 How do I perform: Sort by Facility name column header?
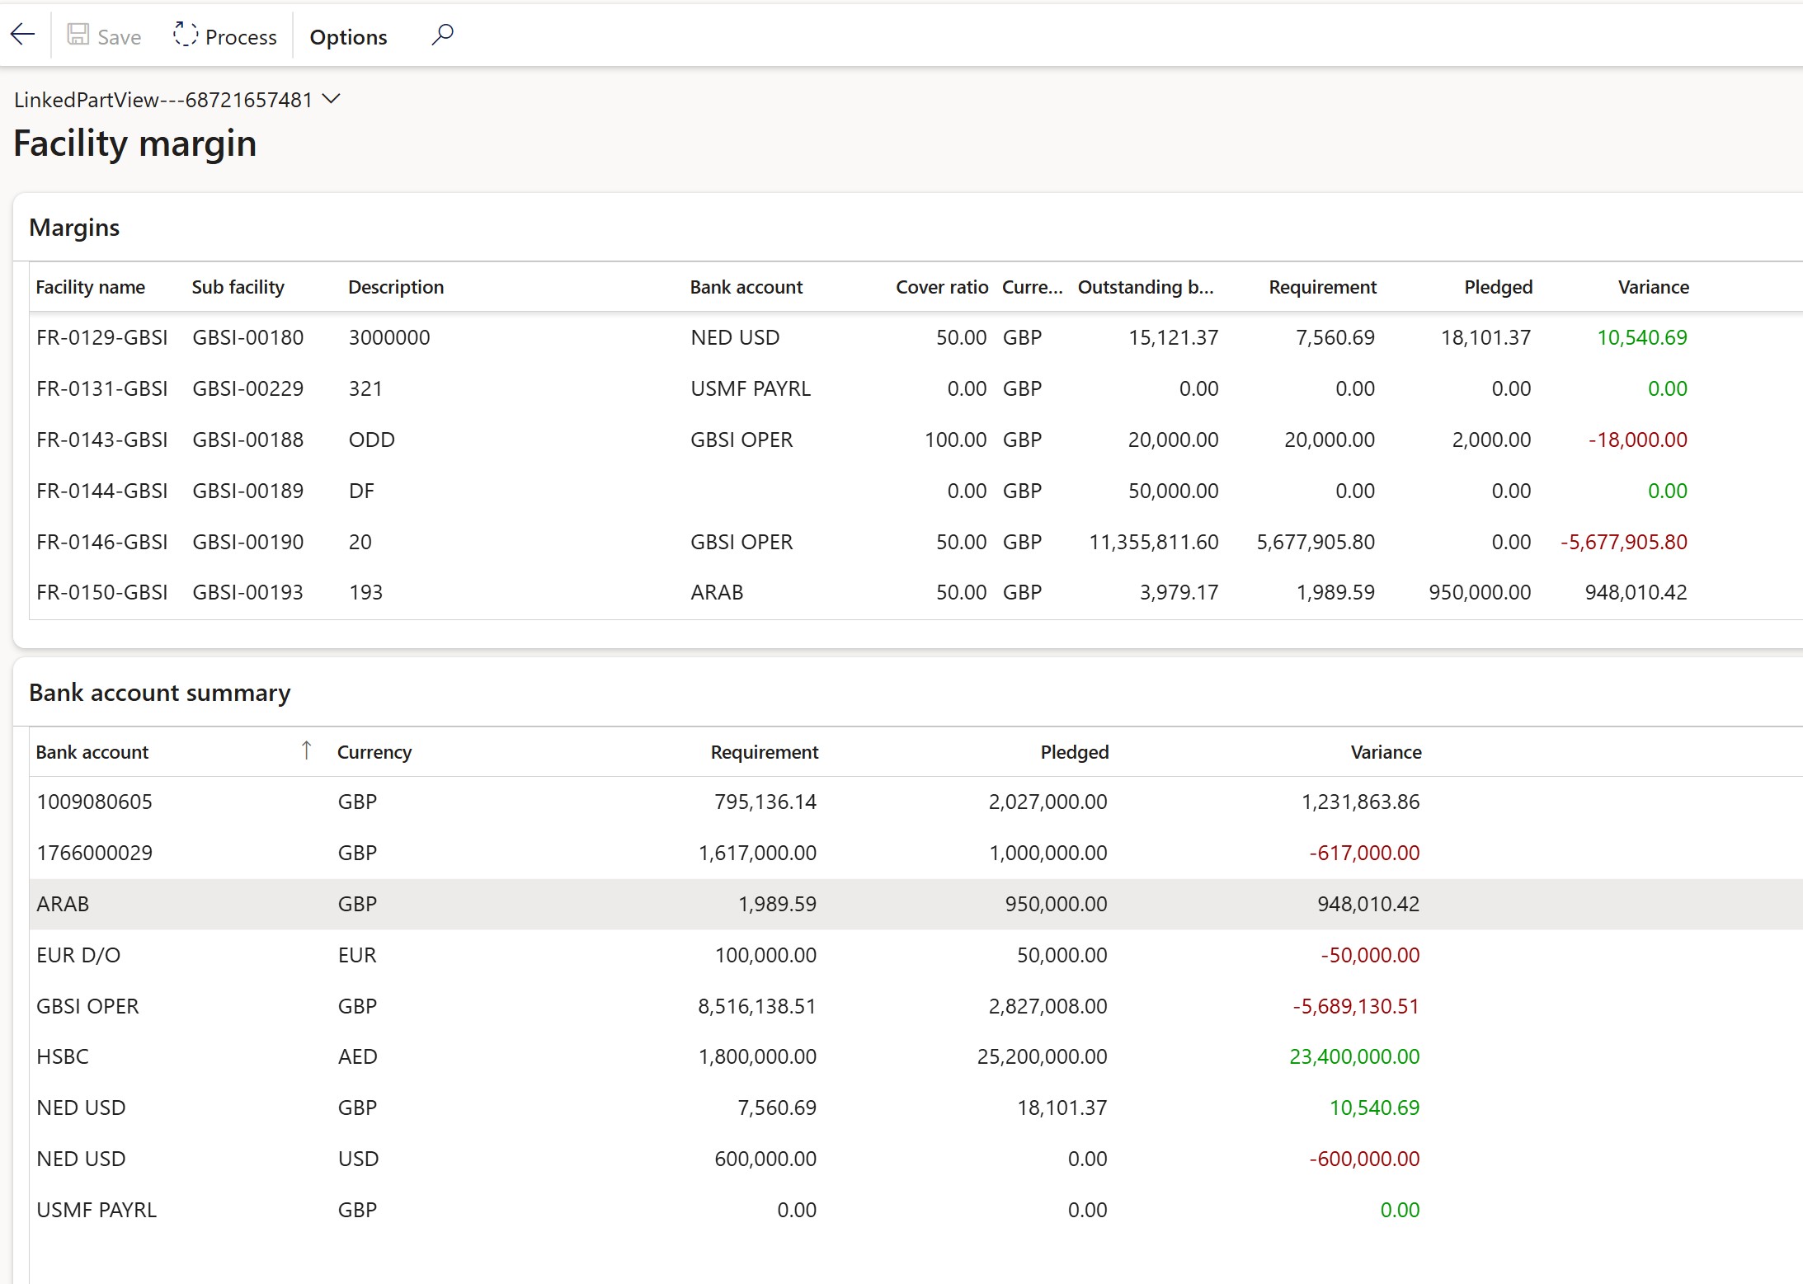coord(91,287)
